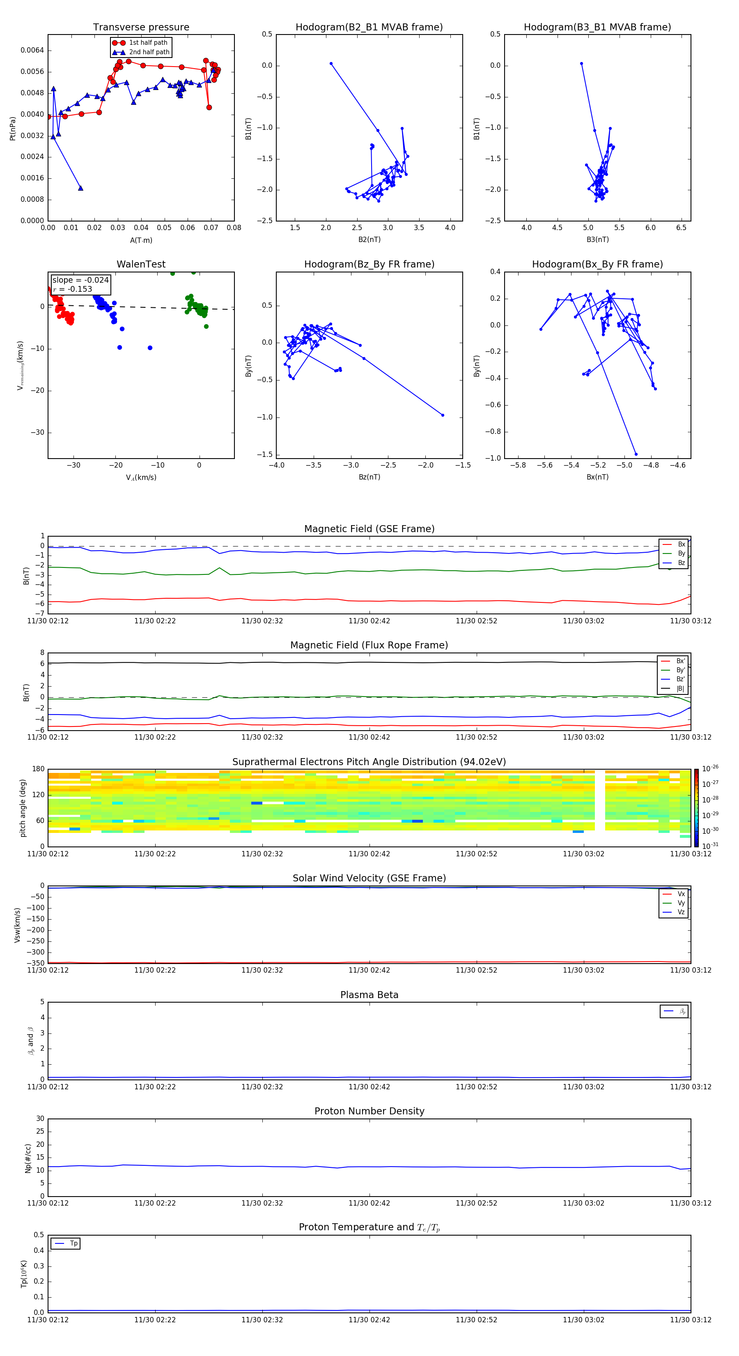This screenshot has height=1356, width=739.
Task: Select '1st half path' legend entry
Action: (140, 43)
